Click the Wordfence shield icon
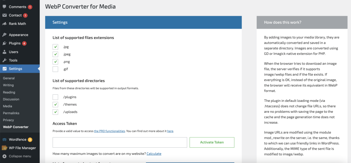Viewport: 351px width, 163px height. click(4, 139)
